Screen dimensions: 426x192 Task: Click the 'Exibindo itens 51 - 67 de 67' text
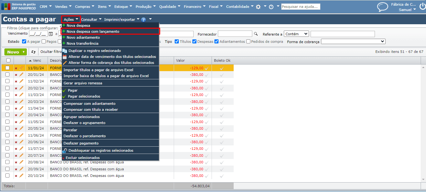(x=399, y=52)
